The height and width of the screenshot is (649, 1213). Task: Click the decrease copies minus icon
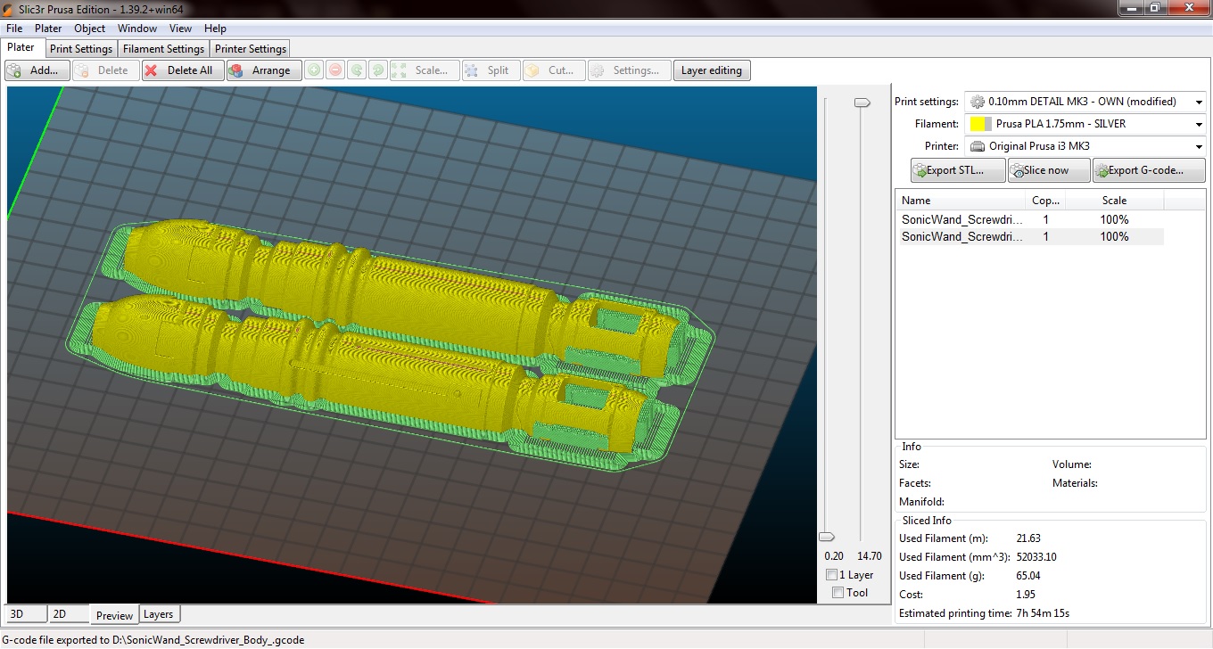click(335, 70)
